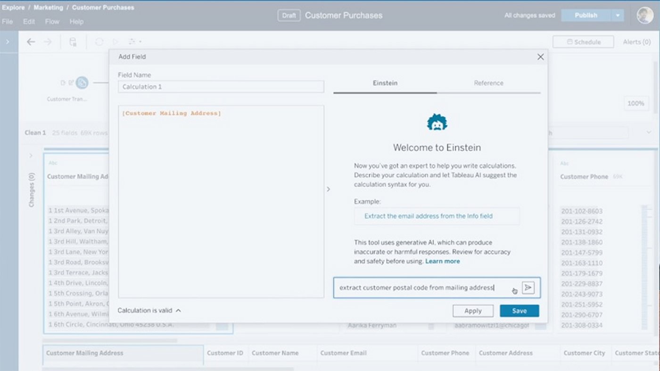The height and width of the screenshot is (371, 660).
Task: Select value '1 3rd Hill, Waltham'
Action: (79, 242)
